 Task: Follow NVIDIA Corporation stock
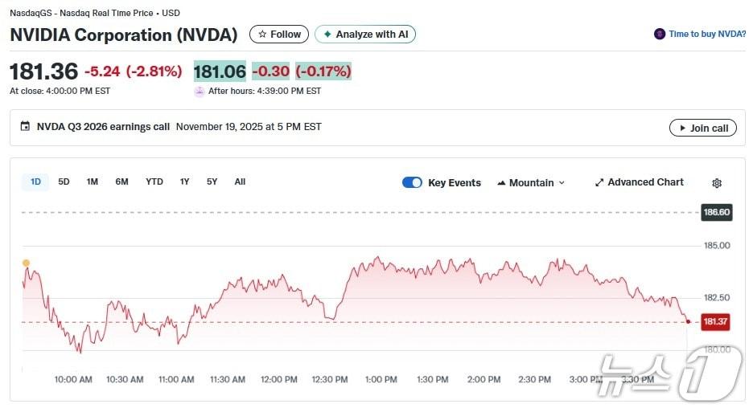pos(279,35)
